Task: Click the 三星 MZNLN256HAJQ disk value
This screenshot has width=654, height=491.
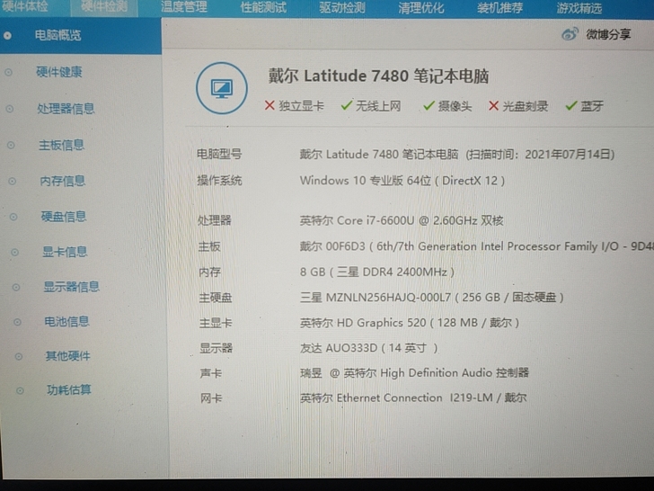Action: pos(432,298)
